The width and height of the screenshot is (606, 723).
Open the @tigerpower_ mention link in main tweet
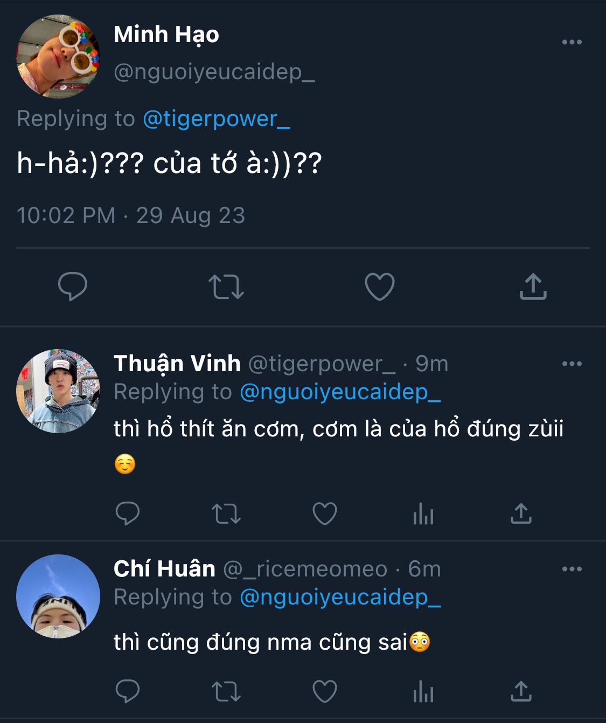tap(216, 119)
